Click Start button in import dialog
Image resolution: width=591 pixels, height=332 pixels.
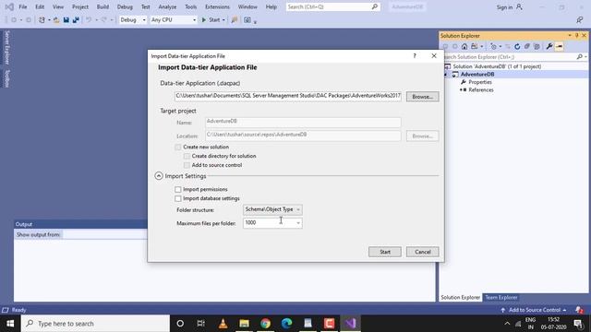coord(385,252)
